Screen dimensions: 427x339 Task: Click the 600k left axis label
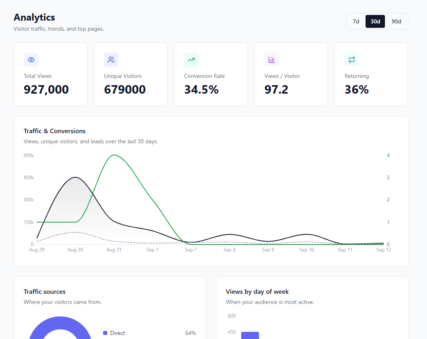point(29,155)
